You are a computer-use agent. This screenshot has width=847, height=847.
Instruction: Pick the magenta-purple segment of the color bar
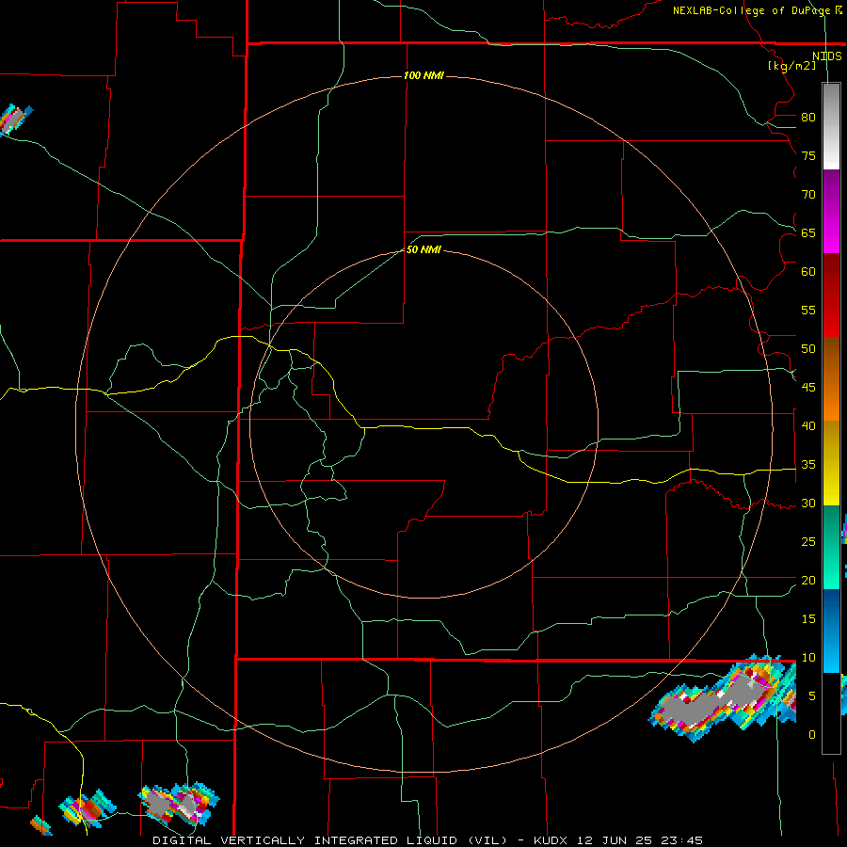pos(831,211)
